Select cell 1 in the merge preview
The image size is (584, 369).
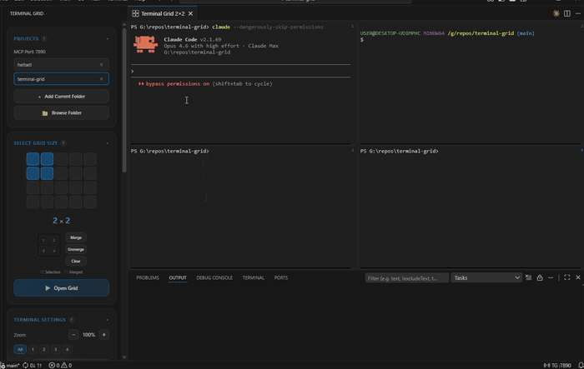point(43,240)
